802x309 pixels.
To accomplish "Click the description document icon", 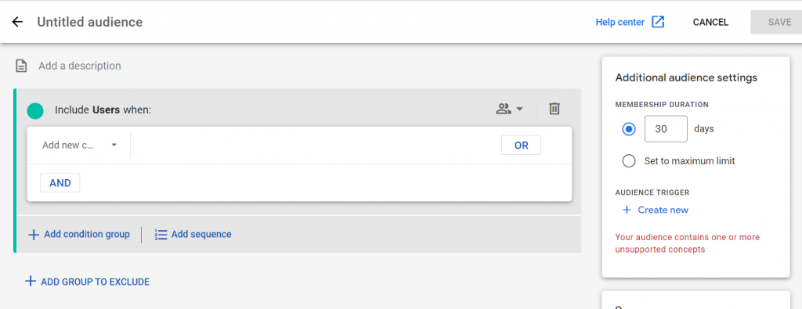I will [21, 66].
